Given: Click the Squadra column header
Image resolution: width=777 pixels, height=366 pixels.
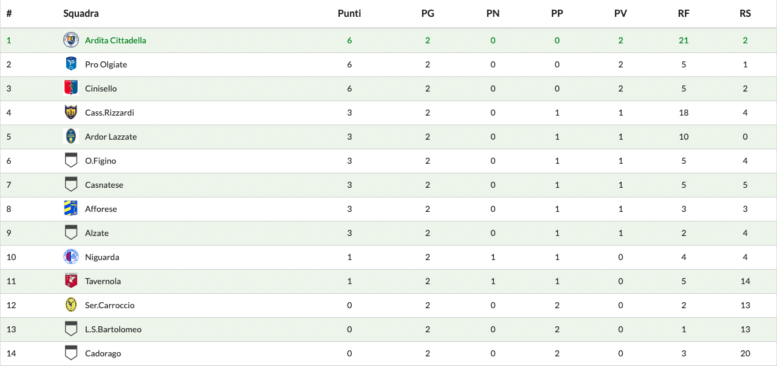Looking at the screenshot, I should (81, 13).
